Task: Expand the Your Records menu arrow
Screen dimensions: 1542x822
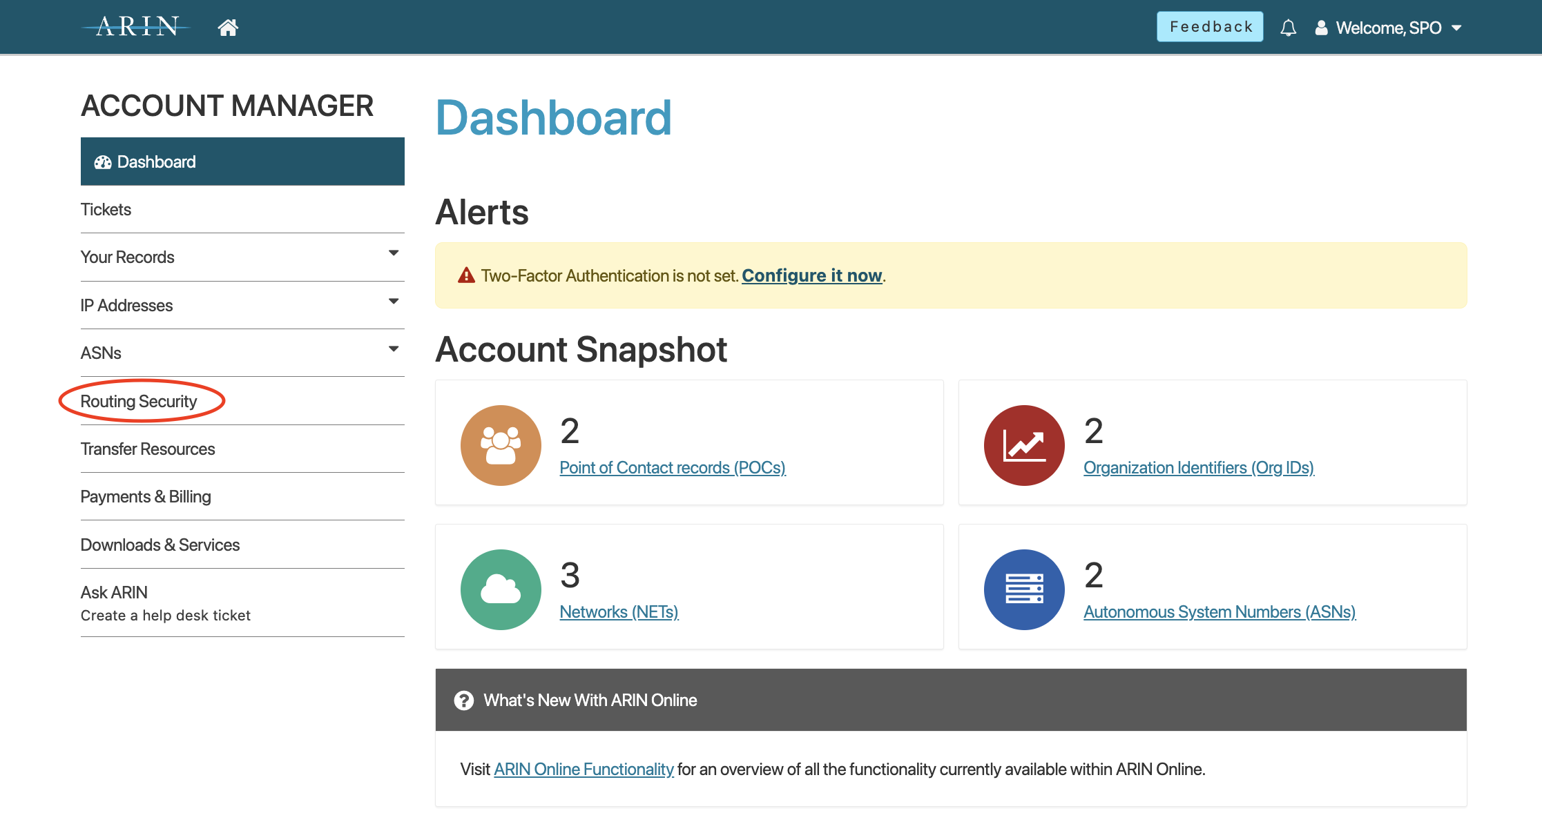Action: point(394,253)
